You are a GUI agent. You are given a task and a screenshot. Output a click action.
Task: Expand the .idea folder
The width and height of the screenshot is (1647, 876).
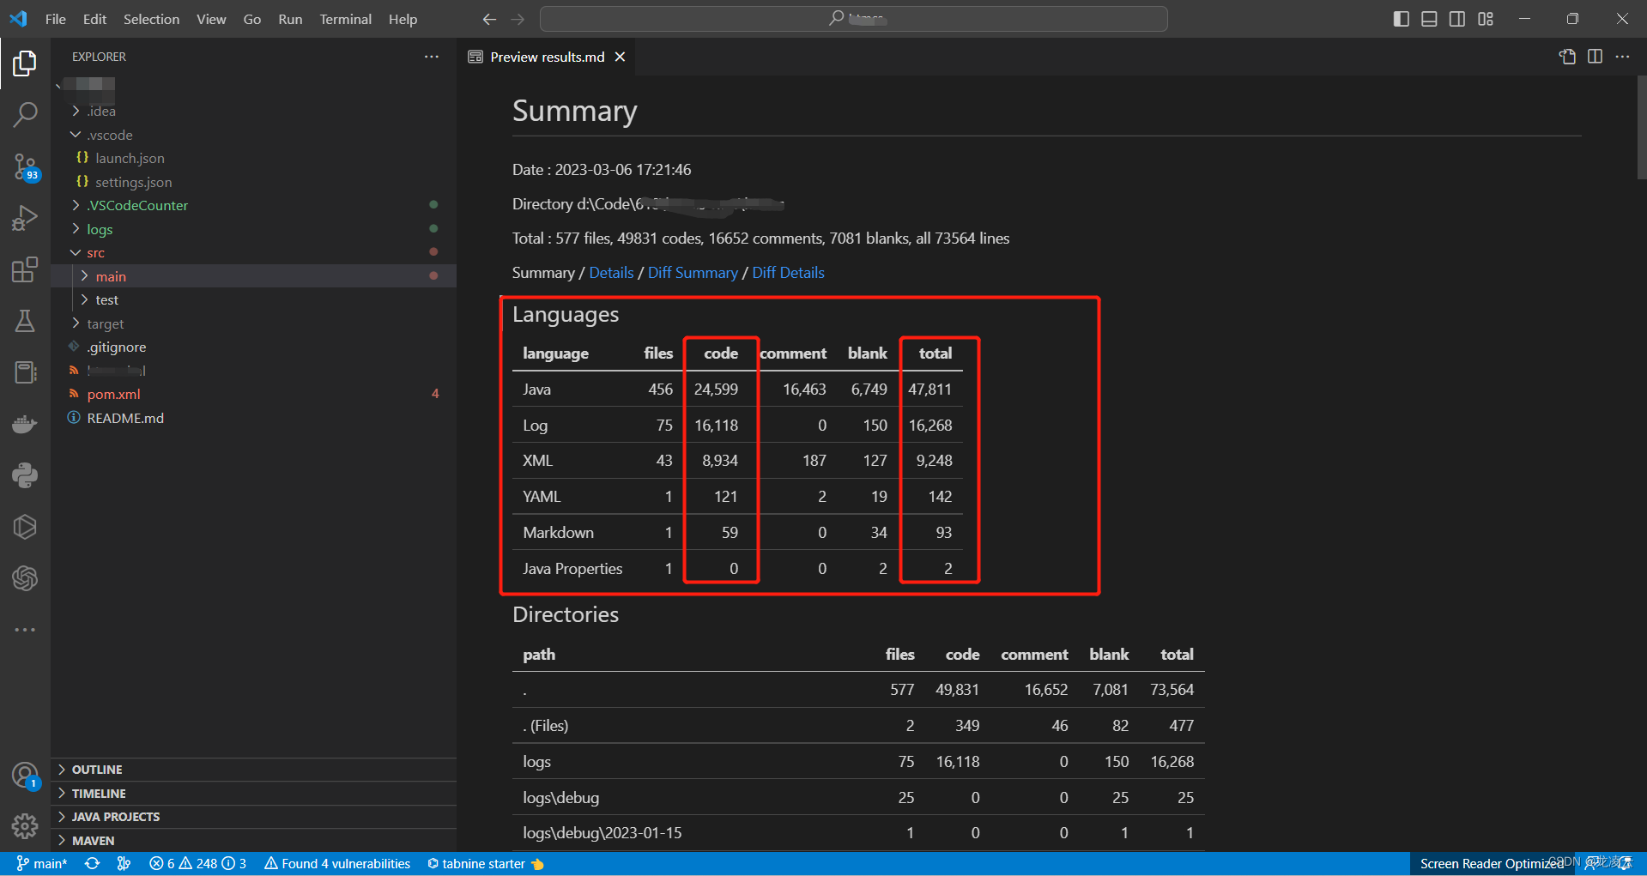(x=254, y=111)
